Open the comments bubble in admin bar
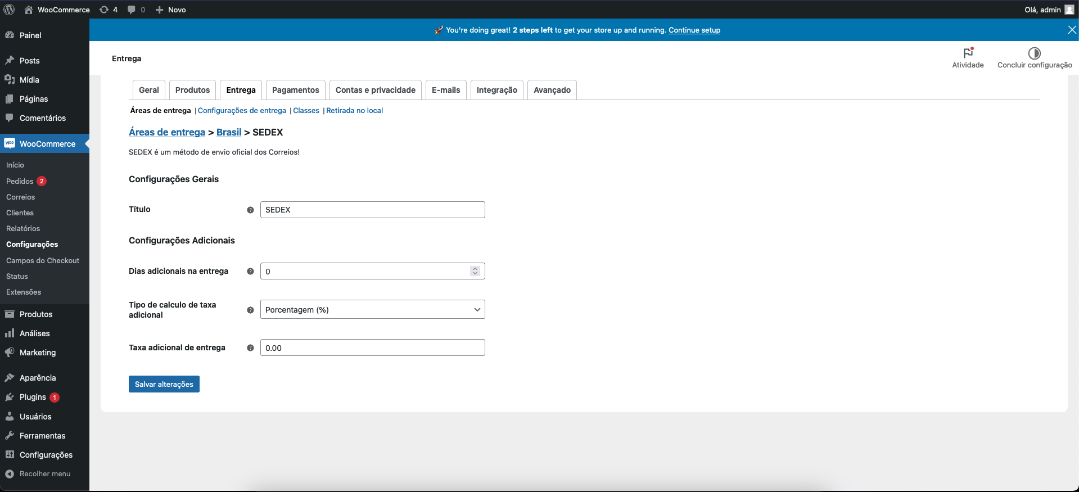This screenshot has height=492, width=1079. 136,10
